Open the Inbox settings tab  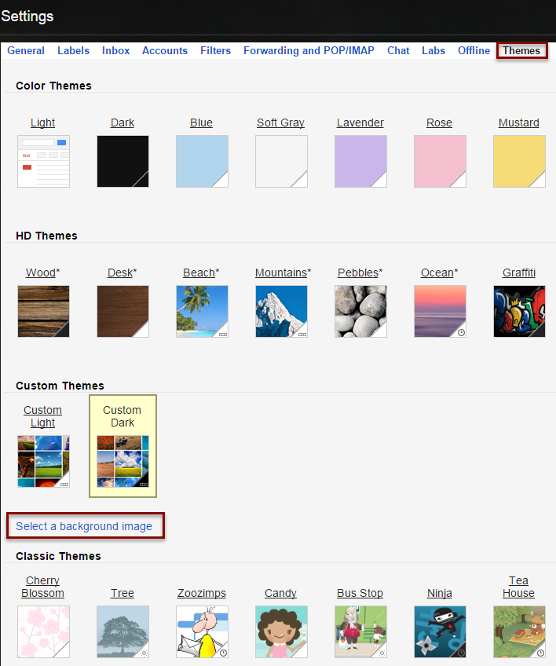pyautogui.click(x=115, y=50)
